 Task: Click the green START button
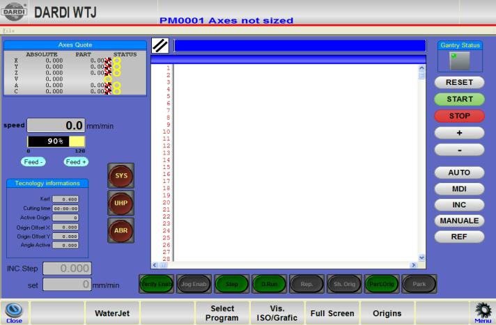click(459, 100)
